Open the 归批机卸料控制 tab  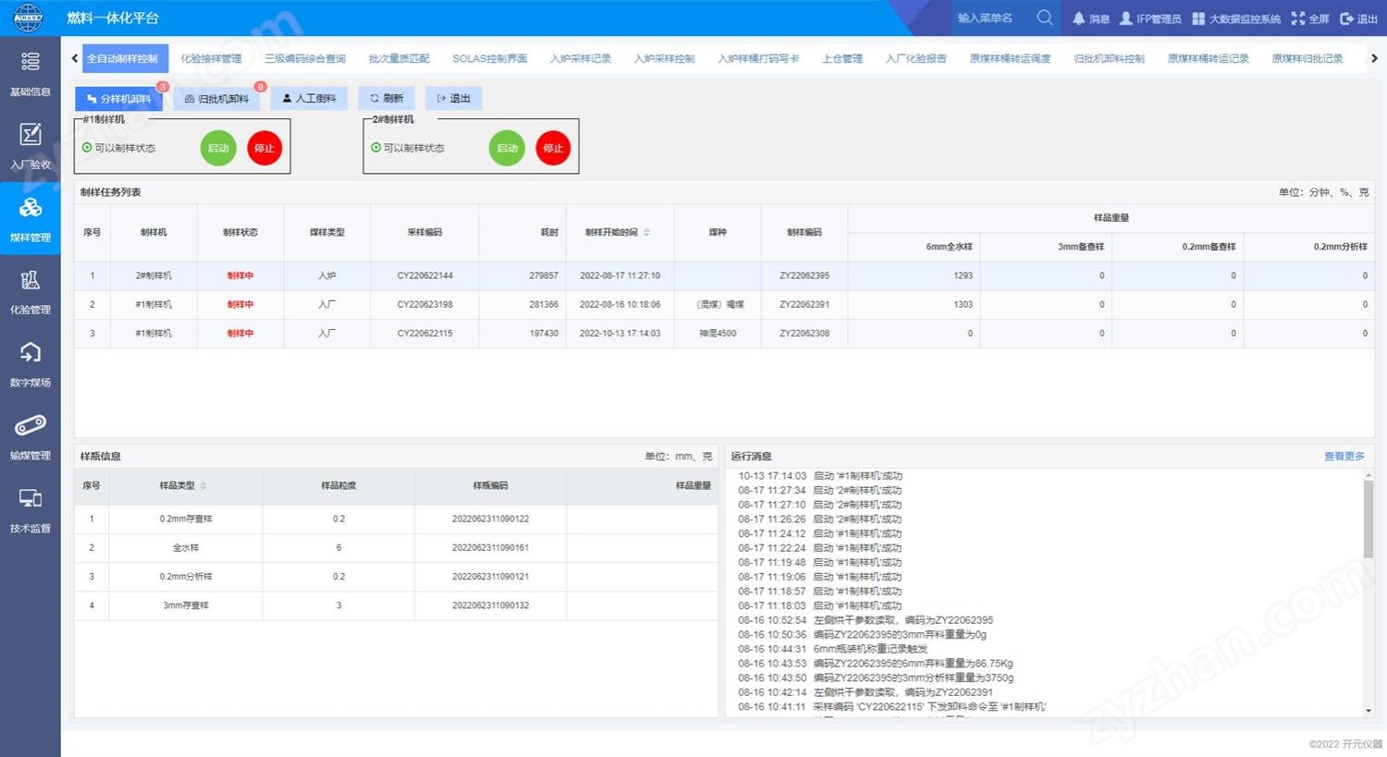(1110, 58)
